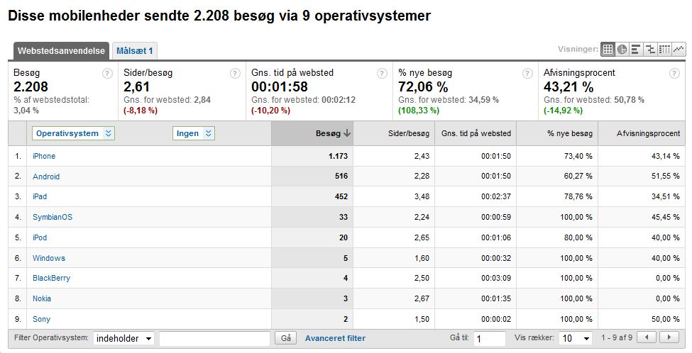The image size is (692, 353).
Task: Select the Webstedsanvendelse tab
Action: [x=61, y=50]
